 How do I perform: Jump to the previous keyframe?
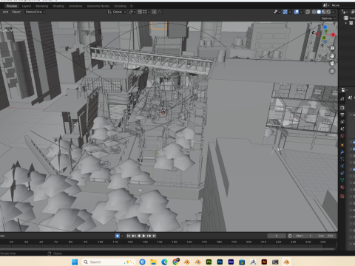click(x=134, y=236)
